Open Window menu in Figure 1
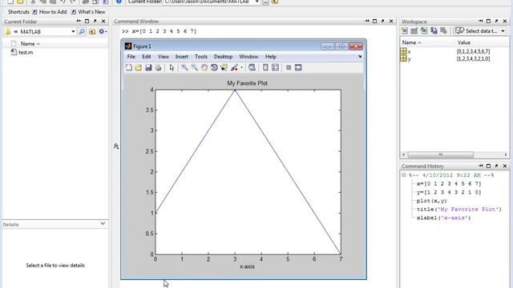The image size is (513, 288). [248, 57]
